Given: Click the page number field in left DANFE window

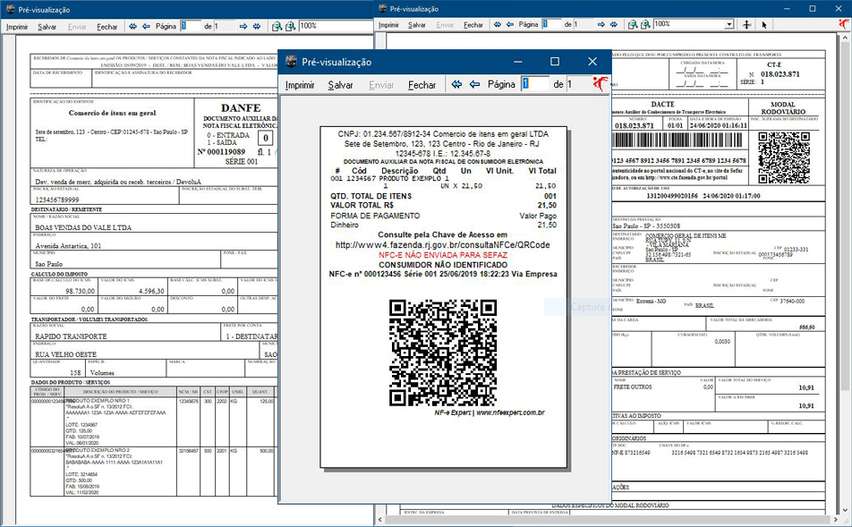Looking at the screenshot, I should (x=191, y=26).
